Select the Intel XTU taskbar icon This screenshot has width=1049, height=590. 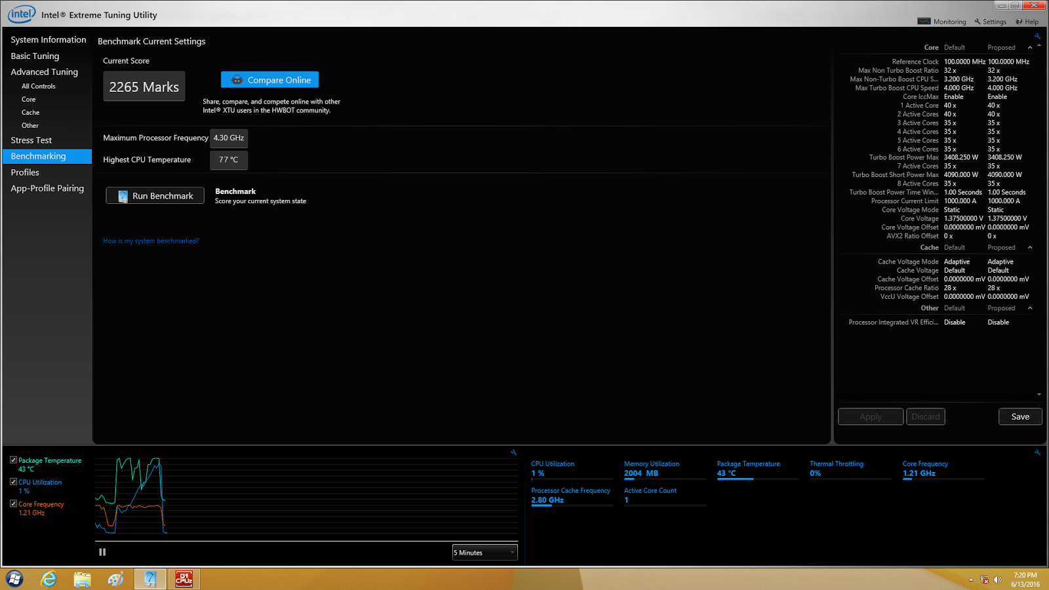click(150, 579)
